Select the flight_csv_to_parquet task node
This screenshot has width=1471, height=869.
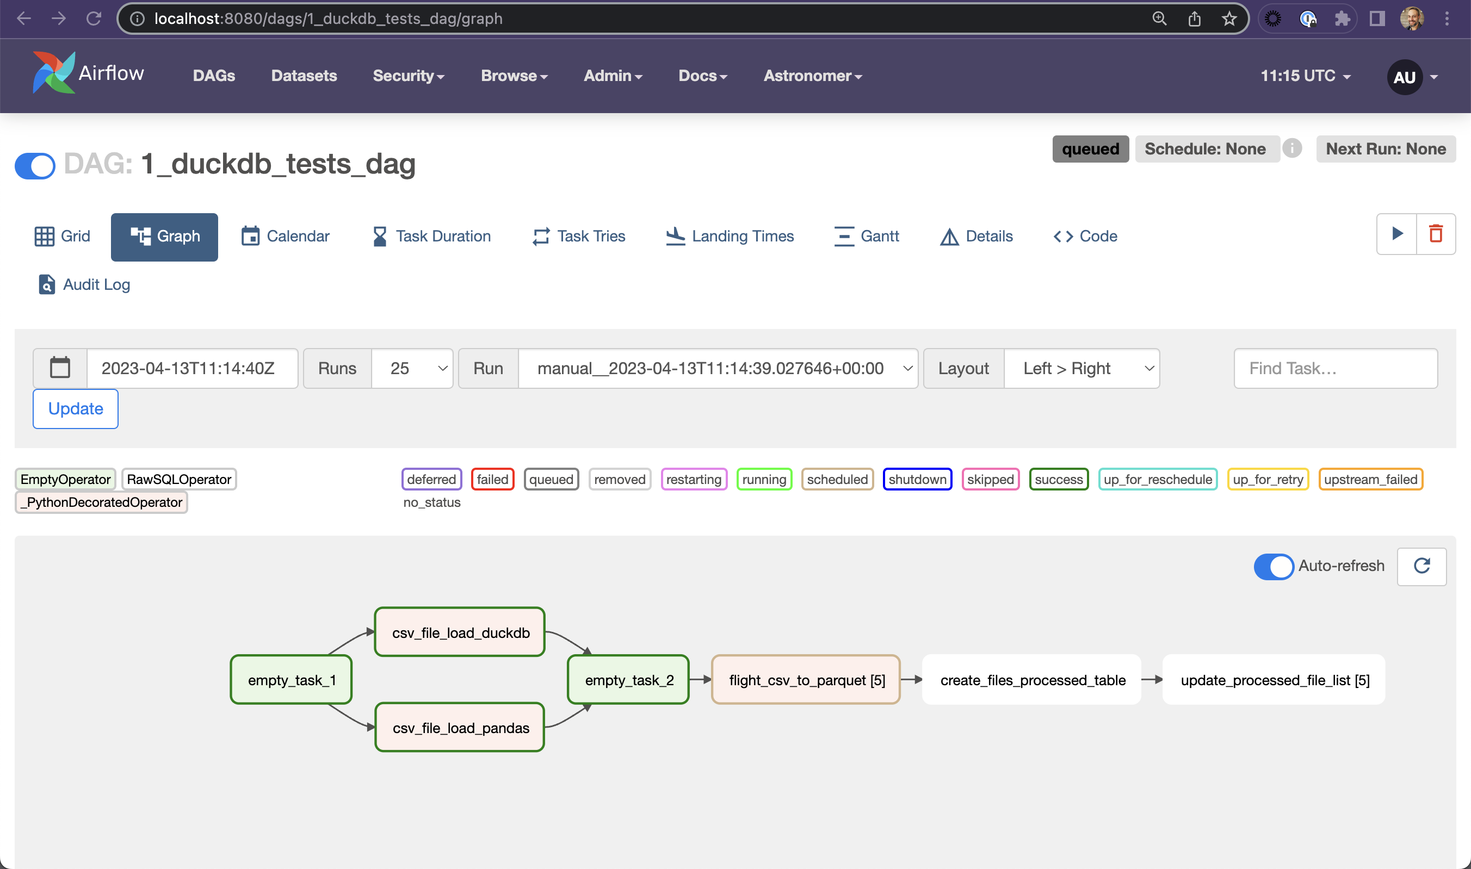point(806,680)
